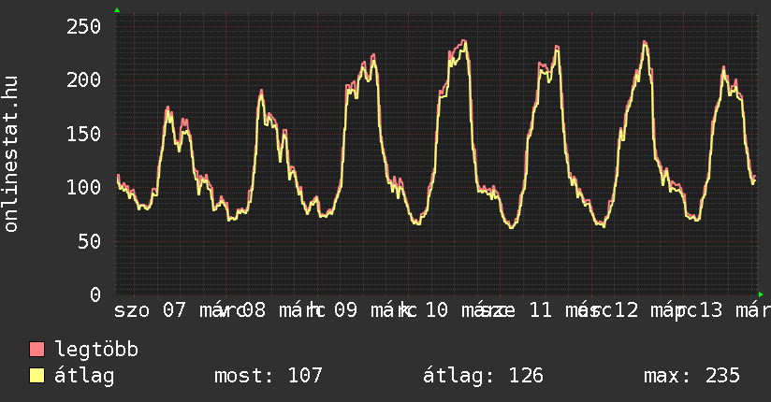Select the átlag legend label text
This screenshot has width=771, height=402.
(x=84, y=376)
